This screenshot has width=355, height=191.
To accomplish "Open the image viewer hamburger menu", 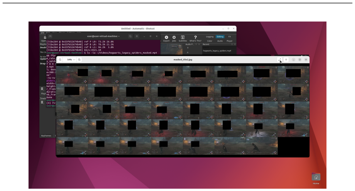I will [x=286, y=60].
